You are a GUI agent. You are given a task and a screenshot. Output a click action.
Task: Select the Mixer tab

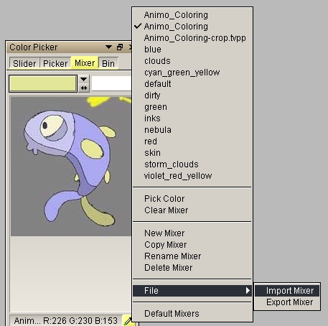[85, 63]
